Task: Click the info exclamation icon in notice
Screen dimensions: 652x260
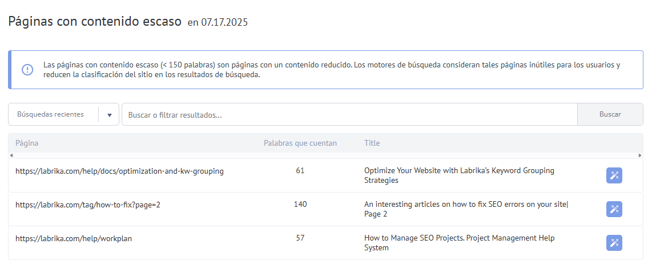Action: pos(27,70)
